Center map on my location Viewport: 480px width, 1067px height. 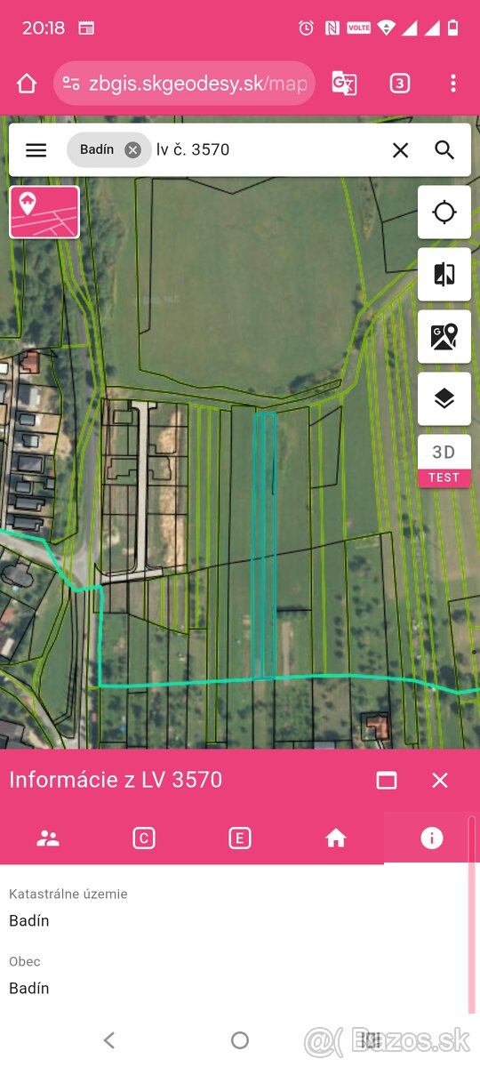[444, 213]
